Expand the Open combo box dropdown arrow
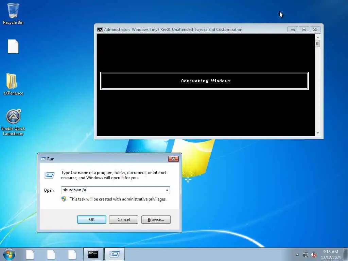Image resolution: width=348 pixels, height=261 pixels. pos(167,190)
